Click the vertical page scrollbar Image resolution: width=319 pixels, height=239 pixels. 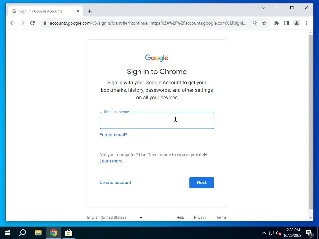[311, 122]
